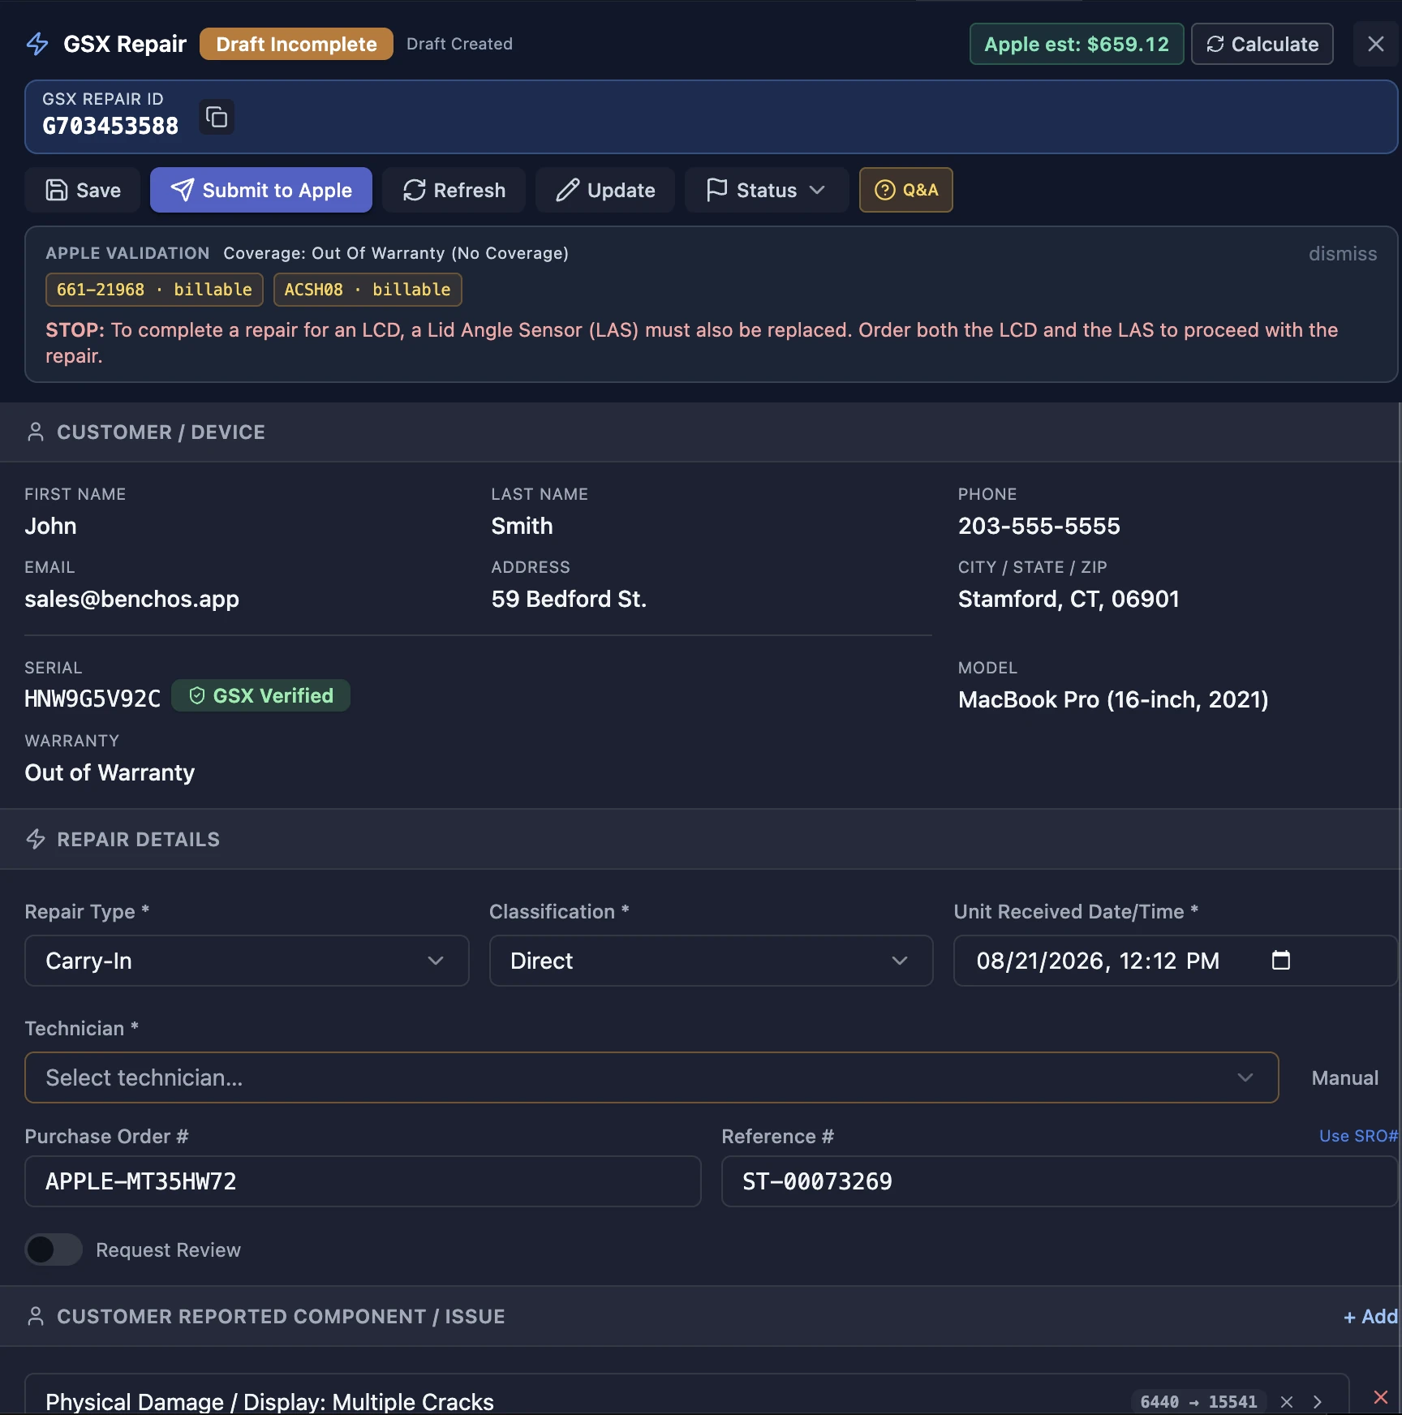Click the address 59 Bedford St.

click(x=568, y=599)
